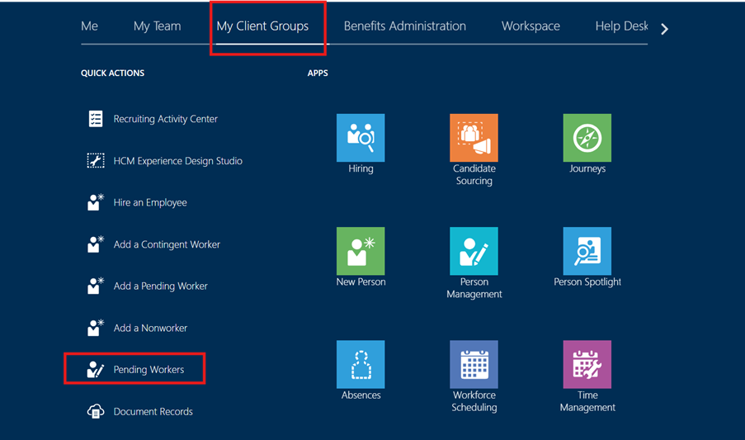The height and width of the screenshot is (440, 745).
Task: Open the Person Management app tile
Action: 474,251
